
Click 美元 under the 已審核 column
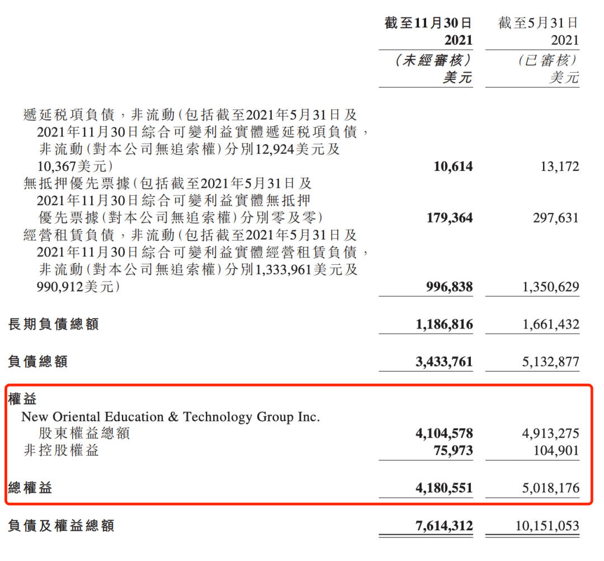564,78
